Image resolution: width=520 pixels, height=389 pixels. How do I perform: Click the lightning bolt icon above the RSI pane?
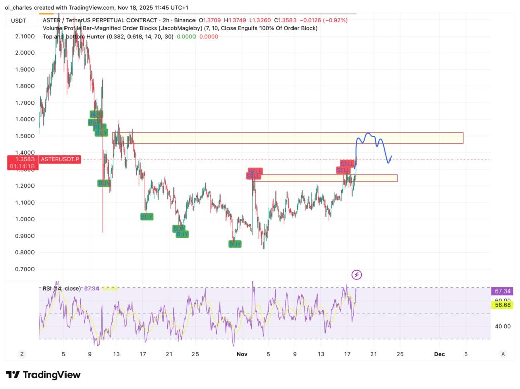tap(357, 274)
